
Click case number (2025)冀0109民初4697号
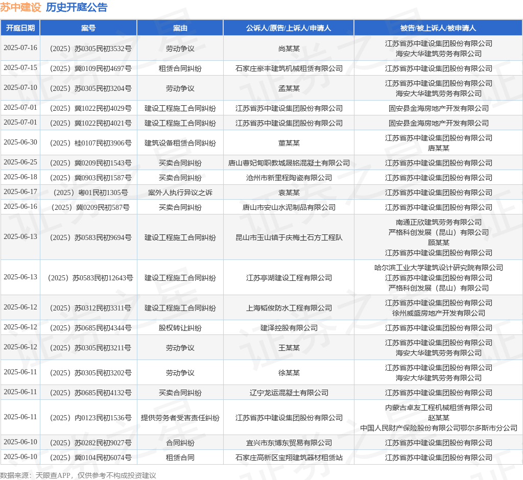[x=90, y=69]
